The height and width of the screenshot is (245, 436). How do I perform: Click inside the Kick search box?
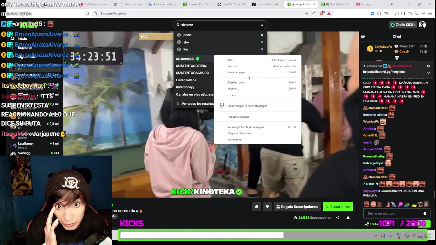tap(220, 25)
